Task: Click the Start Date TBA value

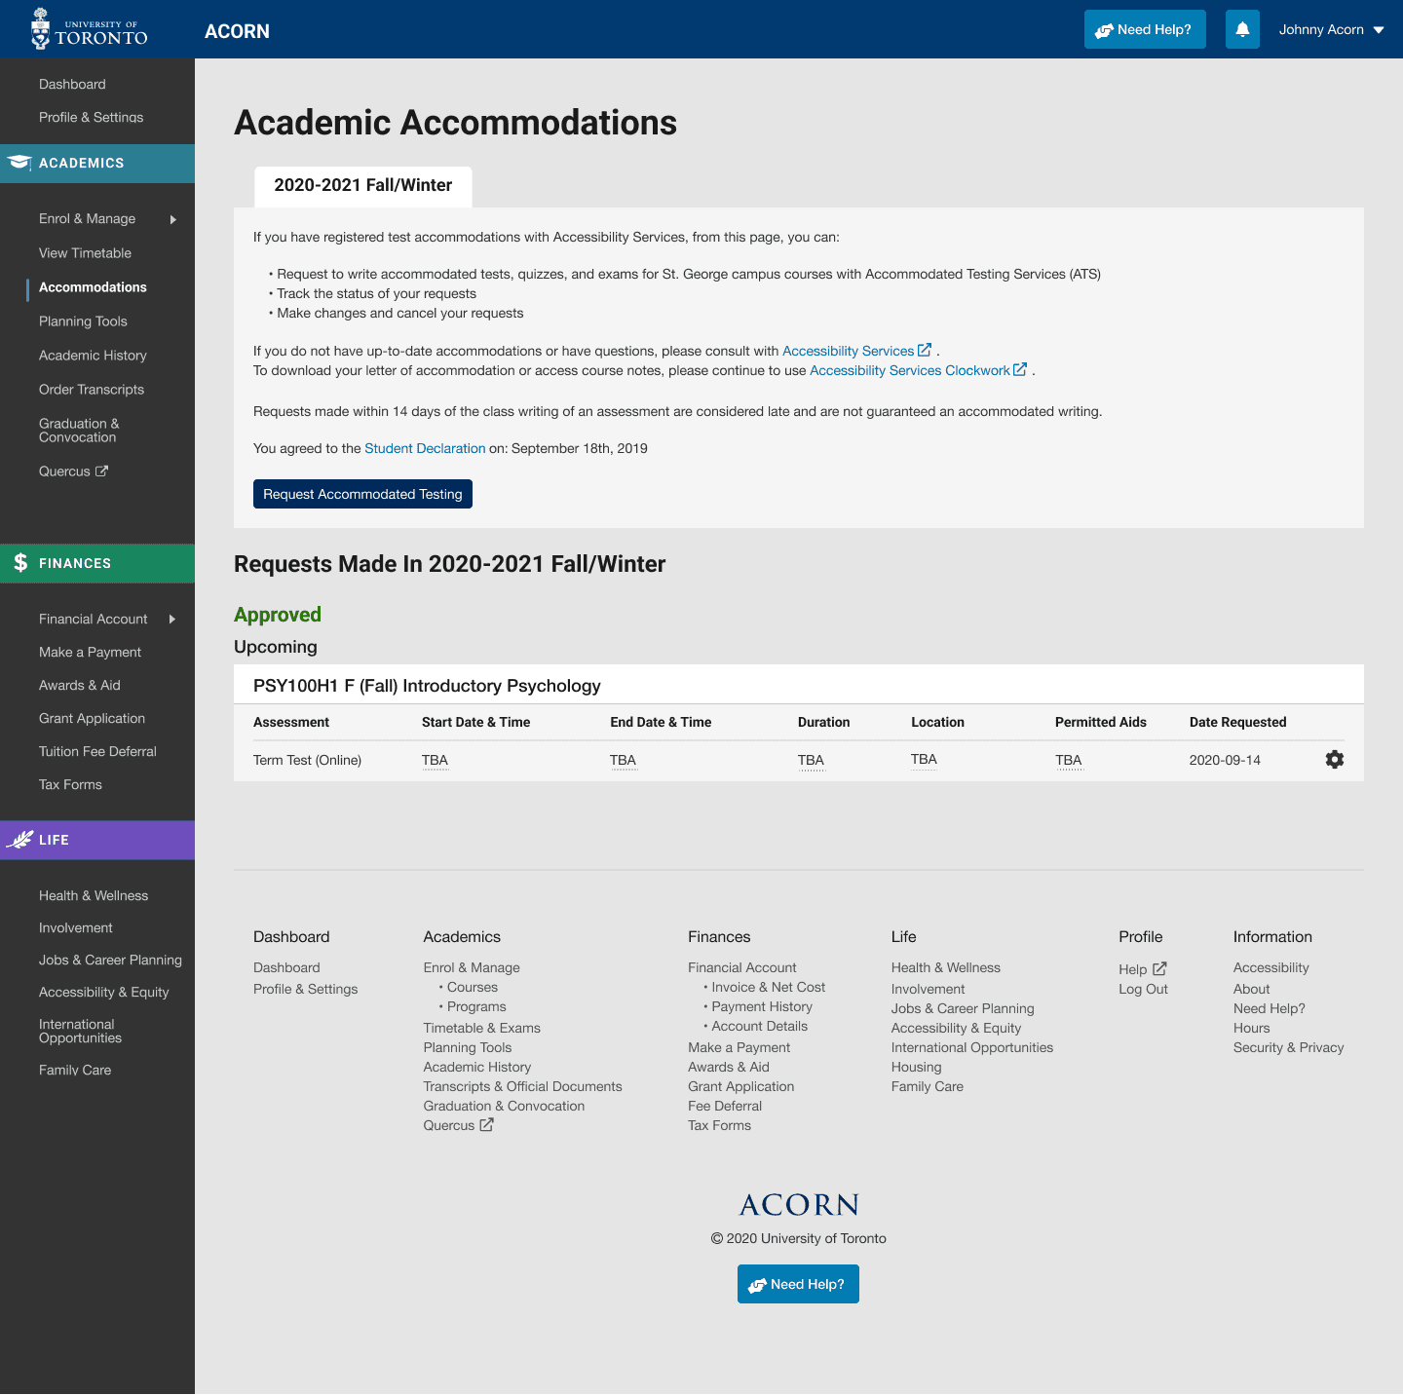Action: click(x=435, y=760)
